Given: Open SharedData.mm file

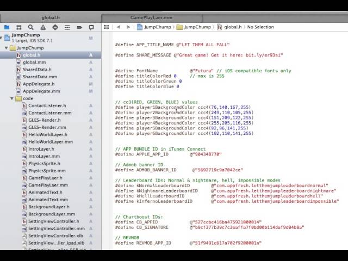Looking at the screenshot, I should 40,77.
